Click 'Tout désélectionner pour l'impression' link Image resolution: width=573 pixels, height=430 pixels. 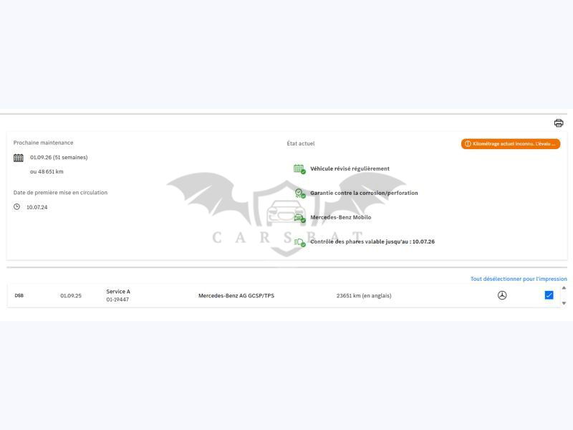pyautogui.click(x=518, y=279)
